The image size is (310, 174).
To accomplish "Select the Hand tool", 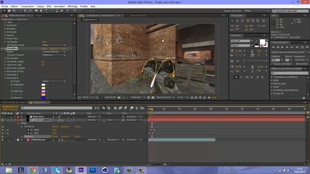I will point(9,11).
